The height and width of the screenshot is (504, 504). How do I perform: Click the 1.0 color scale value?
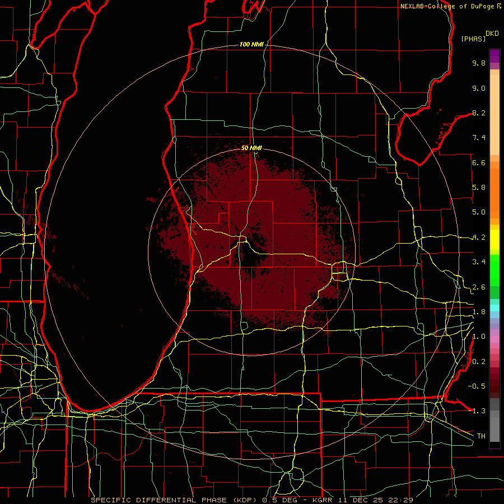click(x=479, y=337)
